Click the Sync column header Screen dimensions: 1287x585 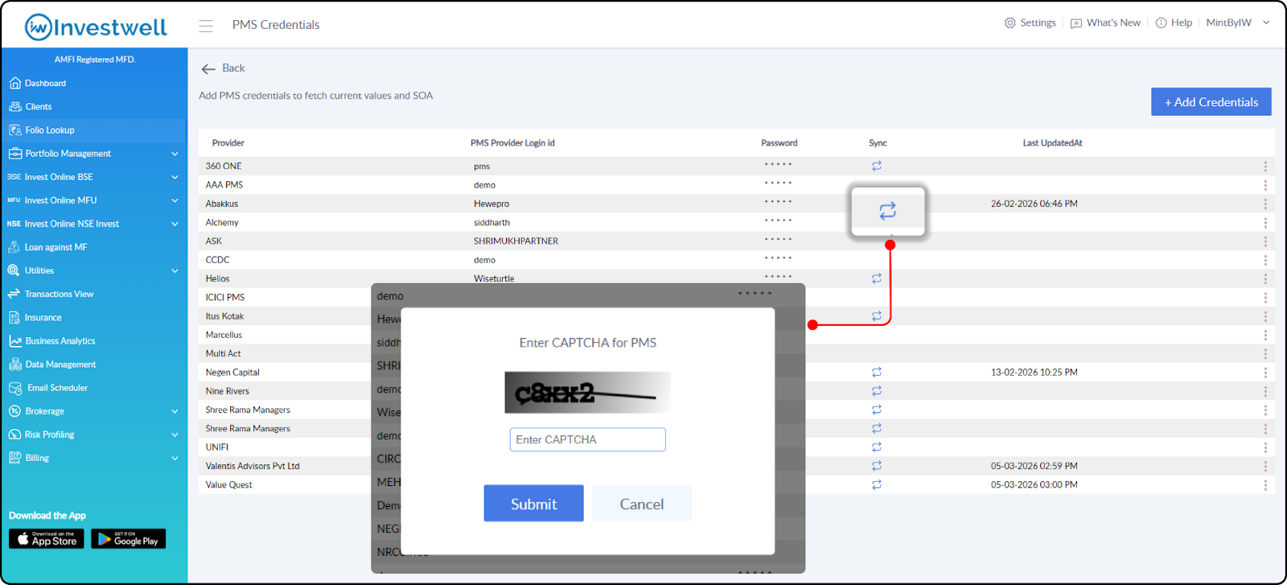[878, 143]
